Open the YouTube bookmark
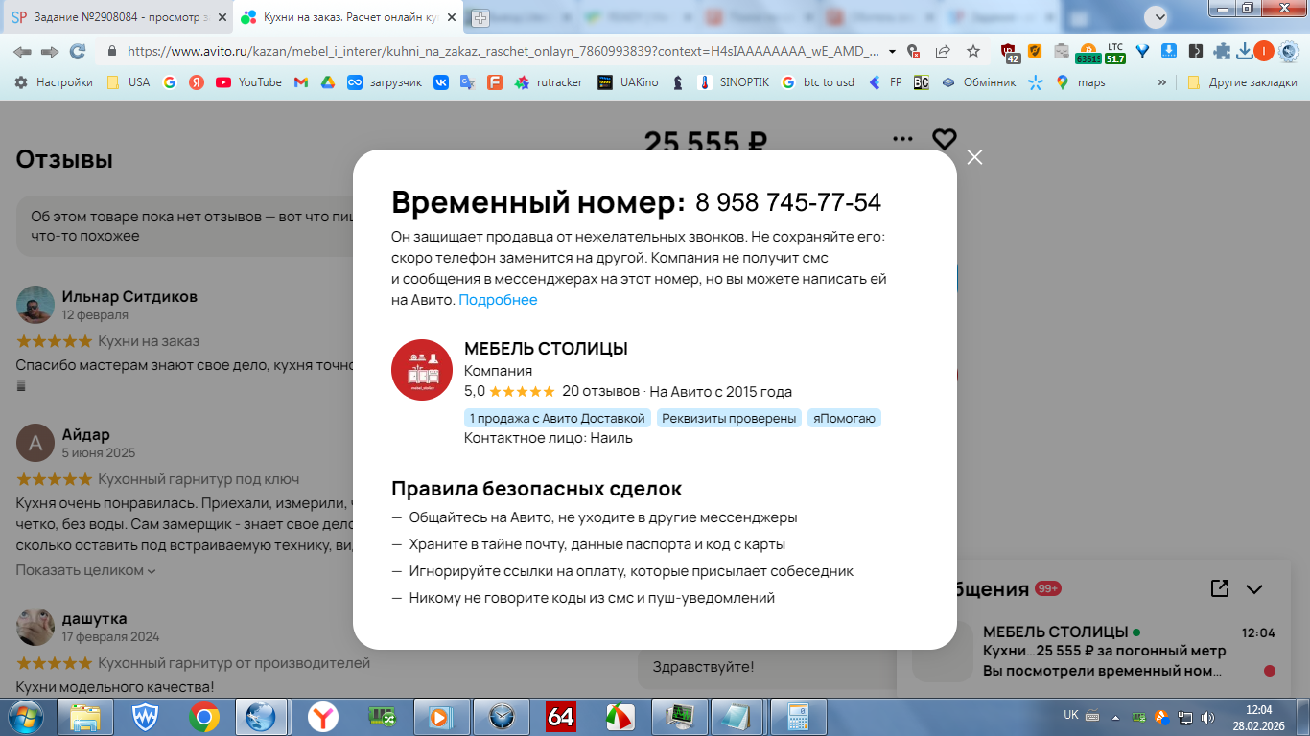This screenshot has width=1310, height=736. 248,82
